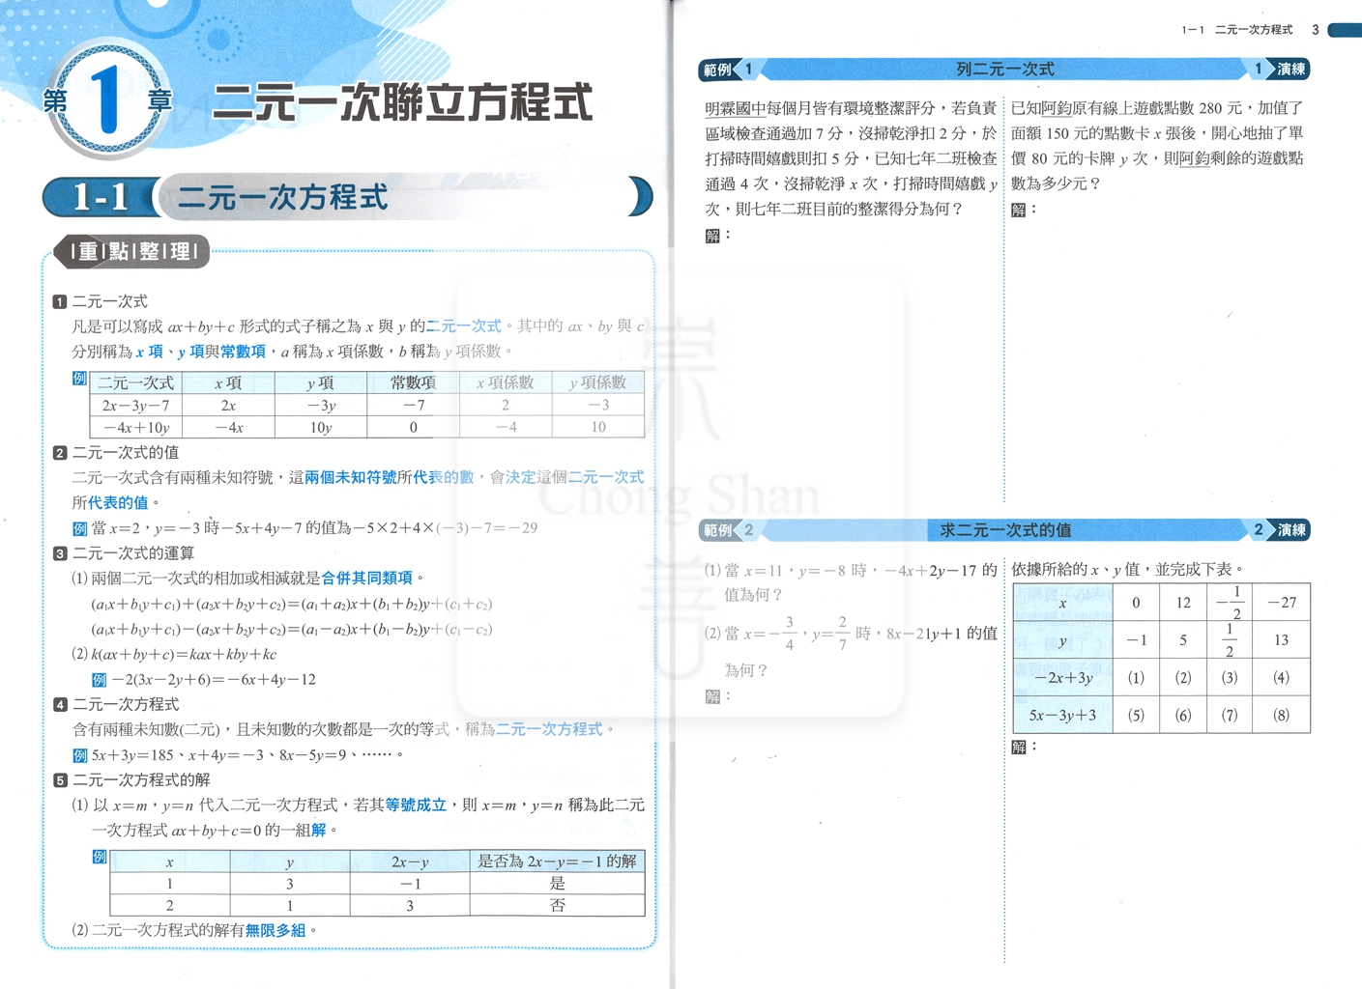Click the y value 13 in the table
The height and width of the screenshot is (989, 1362).
pos(1281,640)
